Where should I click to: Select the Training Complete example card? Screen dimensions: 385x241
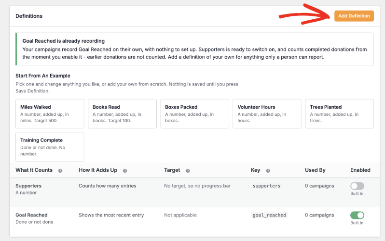50,147
